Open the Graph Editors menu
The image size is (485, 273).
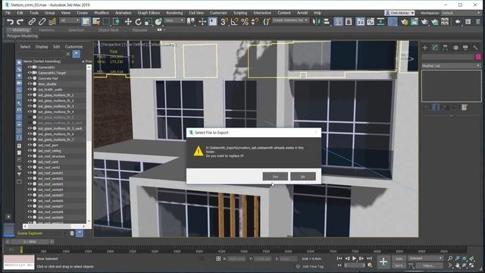pyautogui.click(x=149, y=13)
